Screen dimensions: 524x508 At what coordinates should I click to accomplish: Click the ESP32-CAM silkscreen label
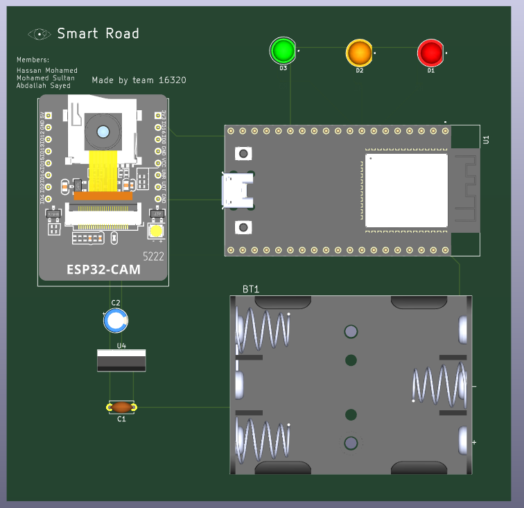103,270
